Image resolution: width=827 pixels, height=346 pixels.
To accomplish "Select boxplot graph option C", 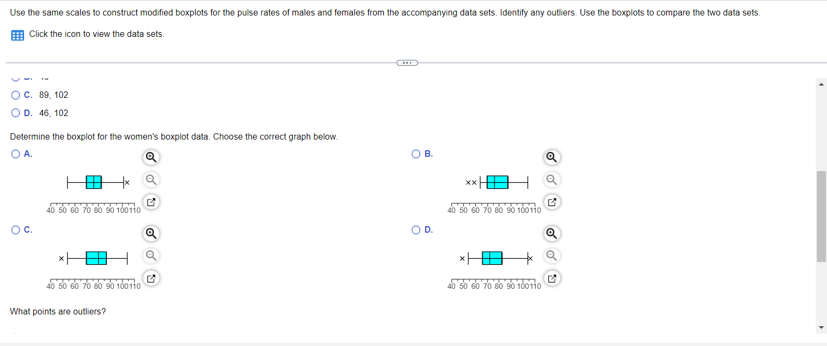I will pyautogui.click(x=16, y=230).
